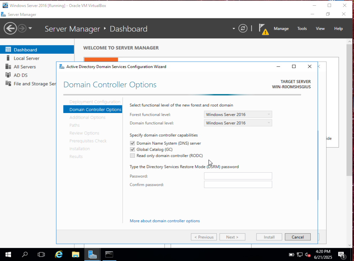Focus the Confirm password field
This screenshot has height=261, width=354.
(238, 184)
